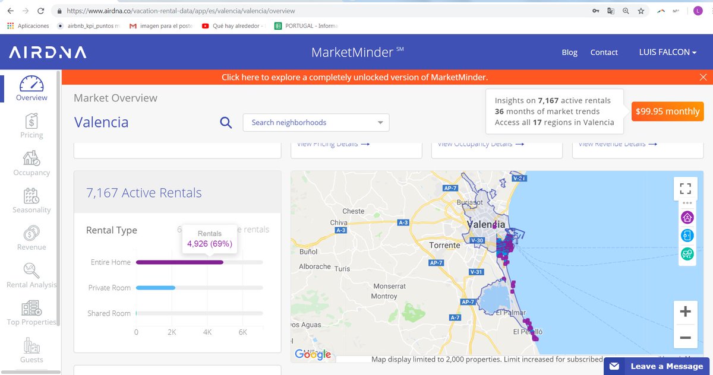Open the Revenue sidebar section
The image size is (713, 375).
pos(31,238)
